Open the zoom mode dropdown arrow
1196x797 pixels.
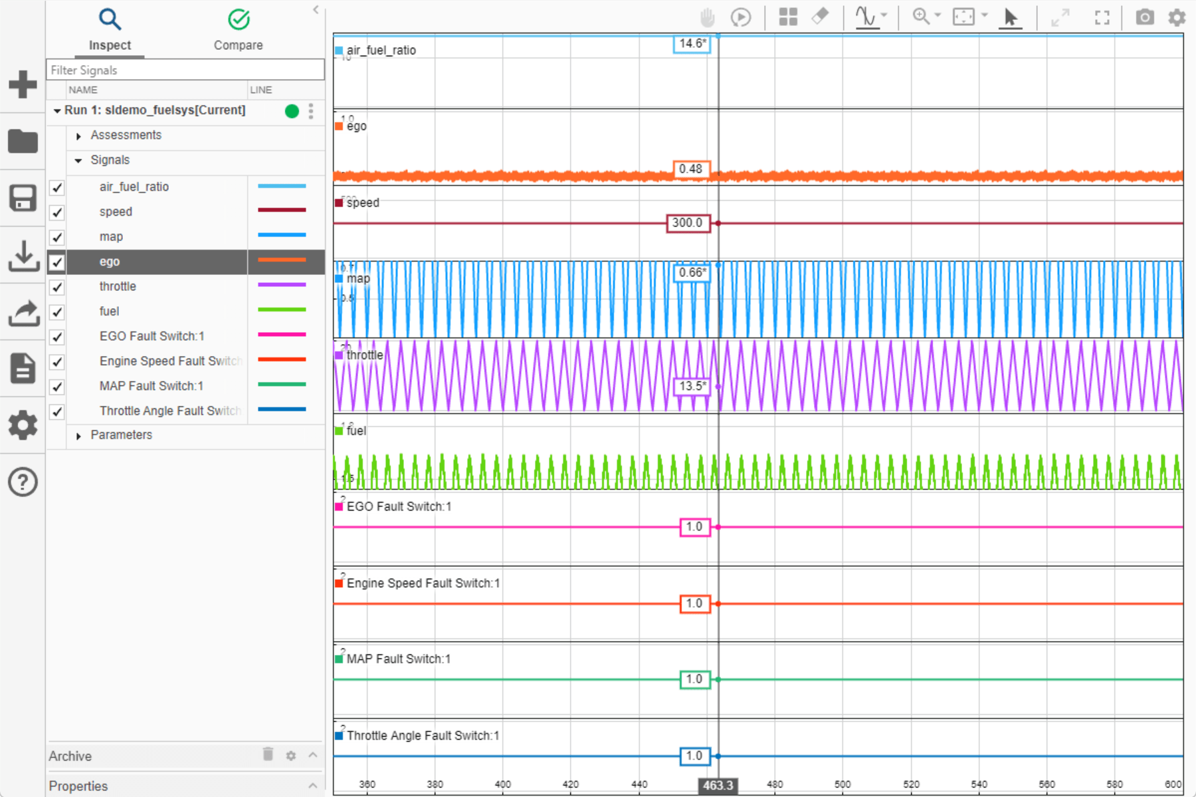coord(936,15)
